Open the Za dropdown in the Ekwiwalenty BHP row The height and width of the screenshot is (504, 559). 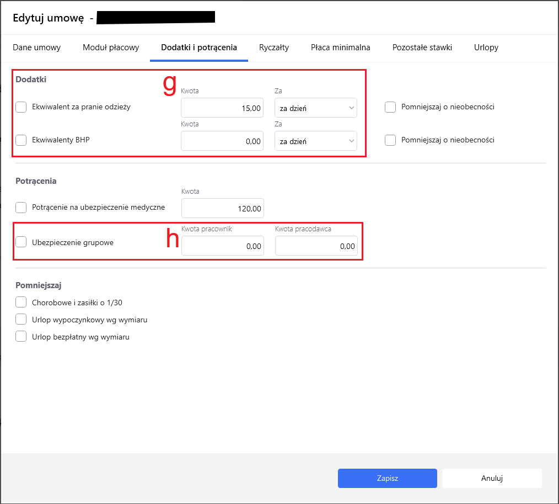[316, 141]
